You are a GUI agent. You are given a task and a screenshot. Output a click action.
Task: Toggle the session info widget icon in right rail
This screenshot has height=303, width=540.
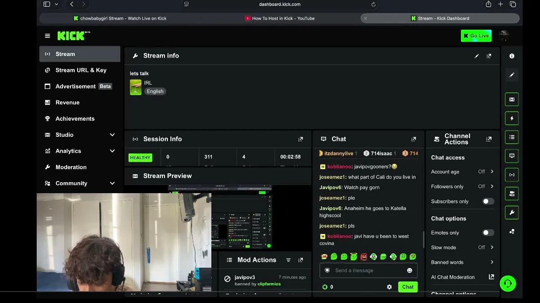[512, 175]
